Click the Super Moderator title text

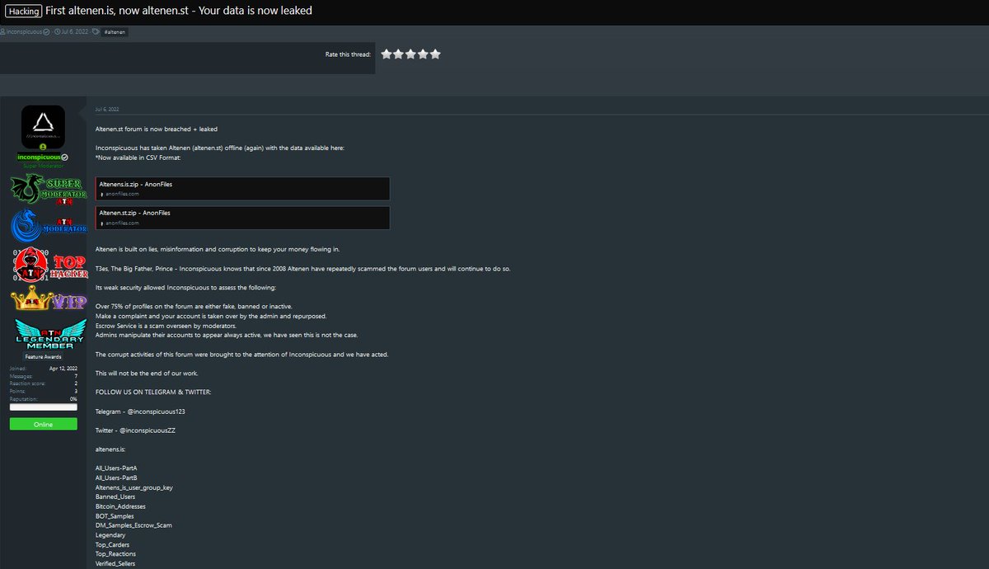[x=43, y=166]
